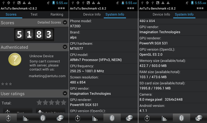This screenshot has height=123, width=207.
Task: Select 480 x 854 resolution in middle screen
Action: pyautogui.click(x=78, y=82)
